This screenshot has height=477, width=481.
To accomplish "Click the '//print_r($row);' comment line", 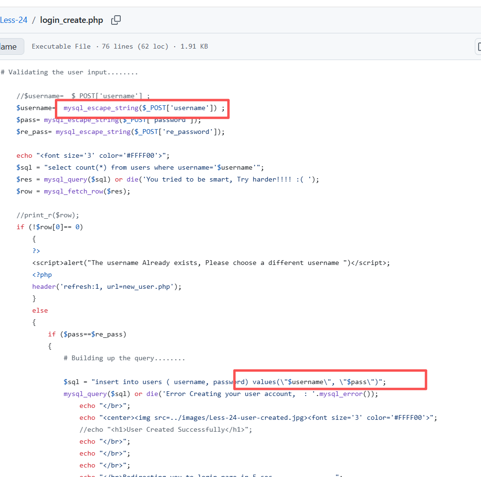I will (x=48, y=215).
